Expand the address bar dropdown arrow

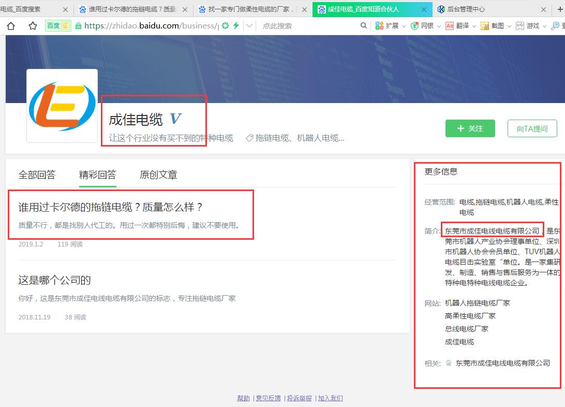(249, 26)
